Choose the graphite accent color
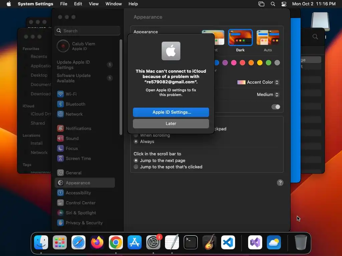The height and width of the screenshot is (256, 342). tap(277, 63)
